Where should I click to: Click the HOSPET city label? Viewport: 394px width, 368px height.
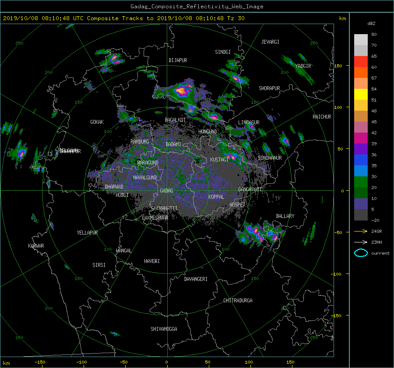click(237, 205)
